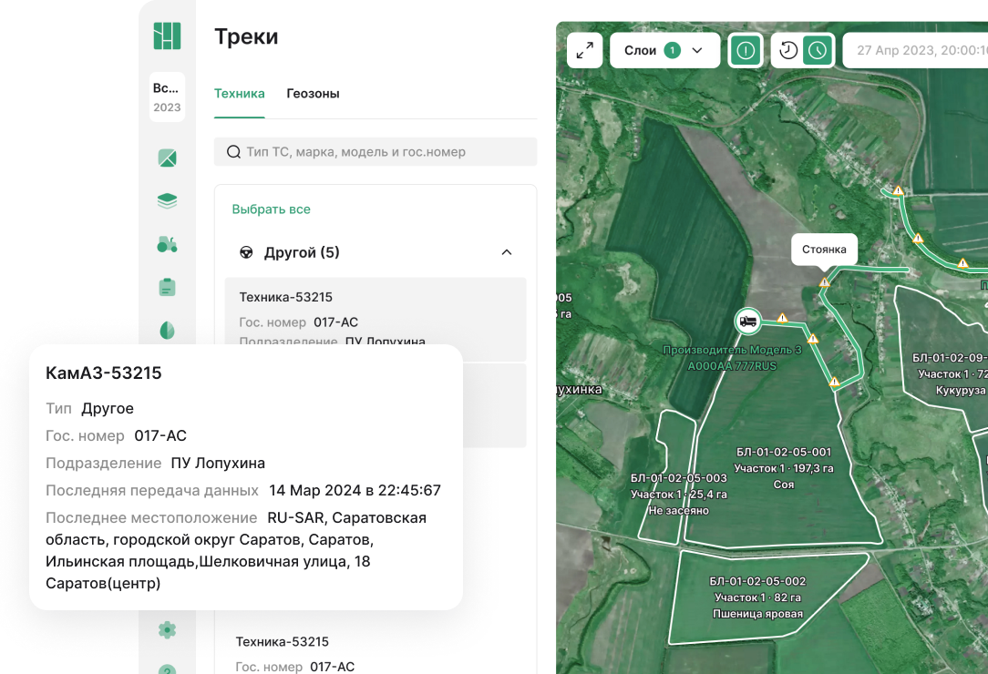This screenshot has width=988, height=674.
Task: Open the clipboard tasks icon in sidebar
Action: click(x=167, y=287)
